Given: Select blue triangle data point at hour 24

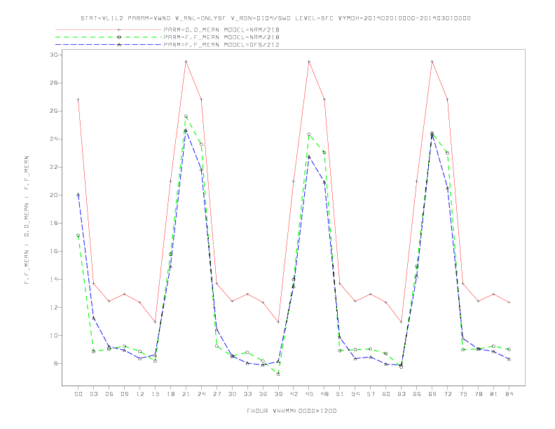Looking at the screenshot, I should click(x=201, y=170).
